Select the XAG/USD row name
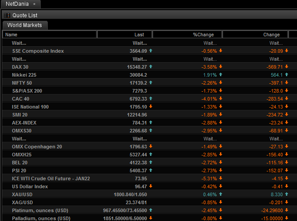The image size is (297, 221). click(22, 202)
